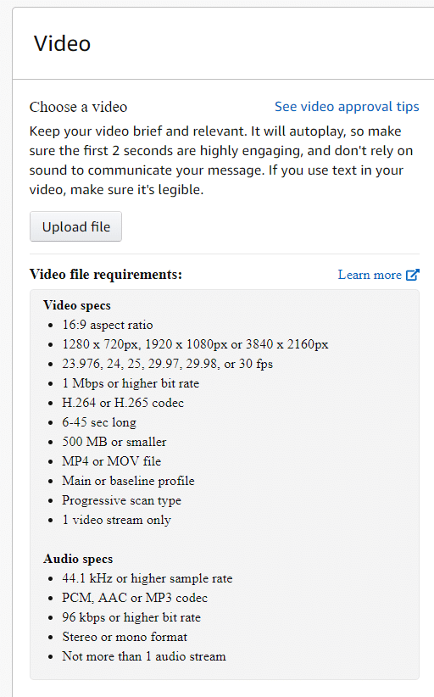This screenshot has height=697, width=434.
Task: Click the MP4 or MOV file requirement
Action: tap(112, 461)
